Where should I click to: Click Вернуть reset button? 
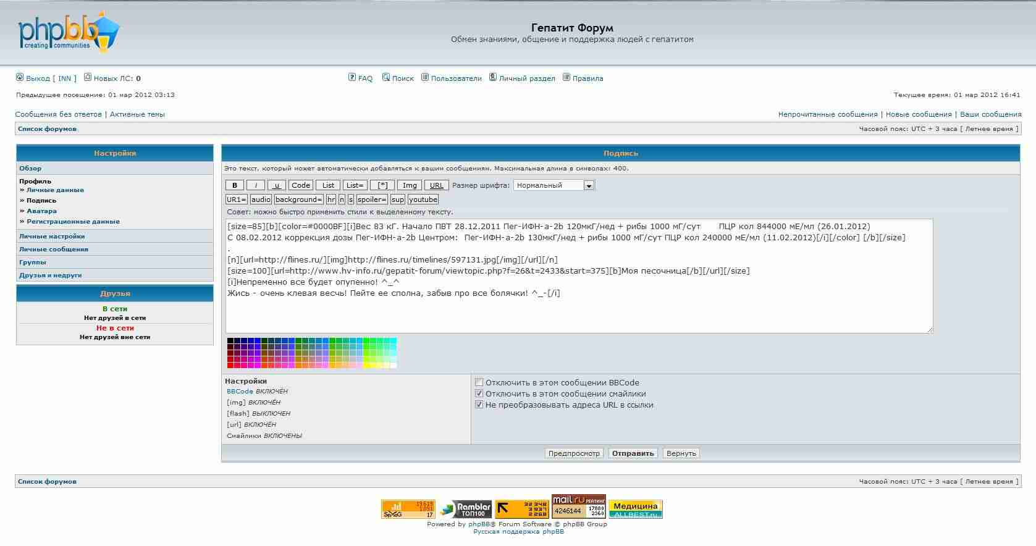pyautogui.click(x=681, y=453)
